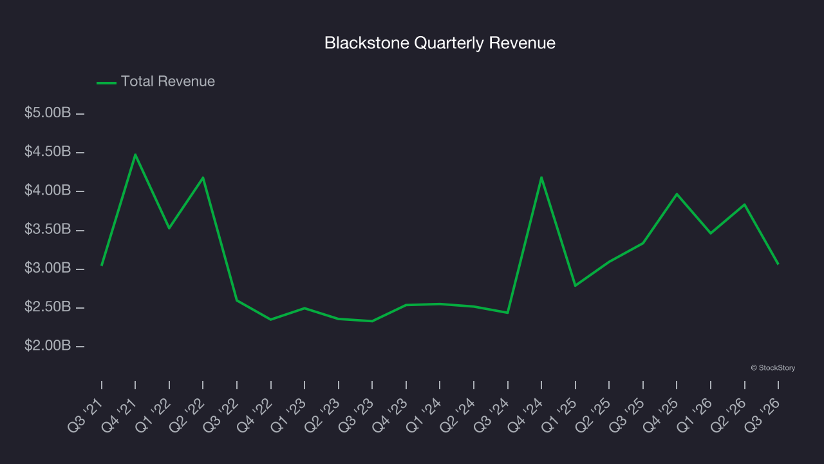The image size is (824, 464).
Task: Click the "Q3 '25" x-axis label
Action: 627,414
